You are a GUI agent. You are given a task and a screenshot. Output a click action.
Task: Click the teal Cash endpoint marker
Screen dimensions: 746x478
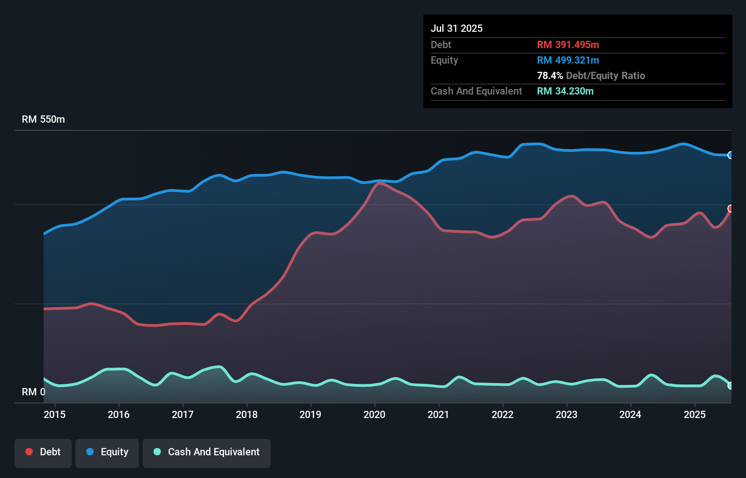(x=730, y=385)
